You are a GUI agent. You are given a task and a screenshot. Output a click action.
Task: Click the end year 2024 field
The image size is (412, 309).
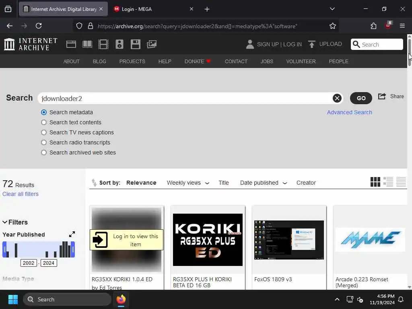click(x=49, y=263)
